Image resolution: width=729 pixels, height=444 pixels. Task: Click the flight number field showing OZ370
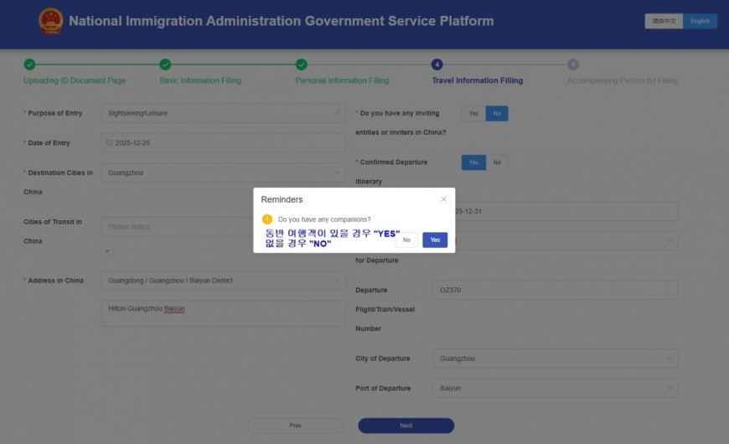(x=556, y=290)
